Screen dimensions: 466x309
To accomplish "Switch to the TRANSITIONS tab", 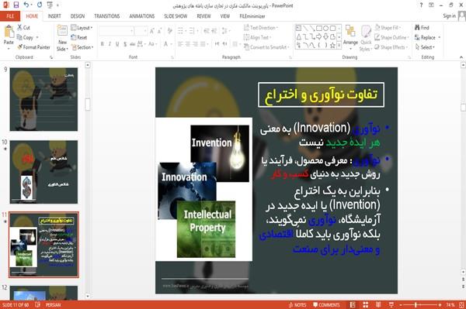I will point(107,16).
